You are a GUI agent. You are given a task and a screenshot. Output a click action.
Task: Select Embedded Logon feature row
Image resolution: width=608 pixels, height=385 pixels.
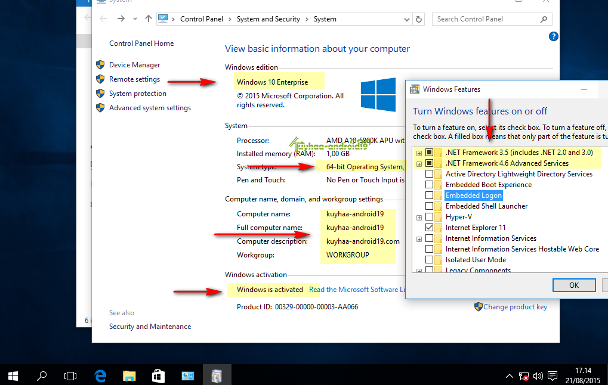pos(473,195)
